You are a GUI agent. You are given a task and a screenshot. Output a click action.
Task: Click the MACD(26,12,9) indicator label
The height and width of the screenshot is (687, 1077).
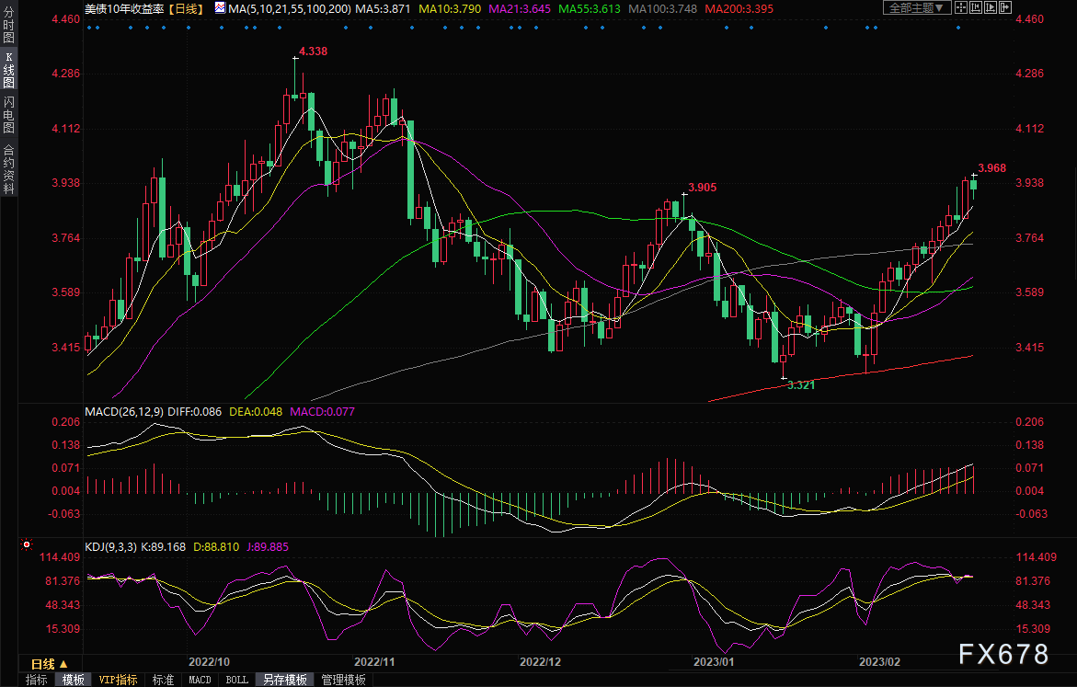[124, 411]
